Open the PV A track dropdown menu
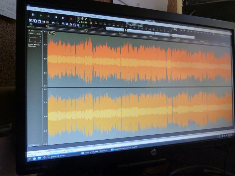The height and width of the screenshot is (176, 235). [x=41, y=31]
